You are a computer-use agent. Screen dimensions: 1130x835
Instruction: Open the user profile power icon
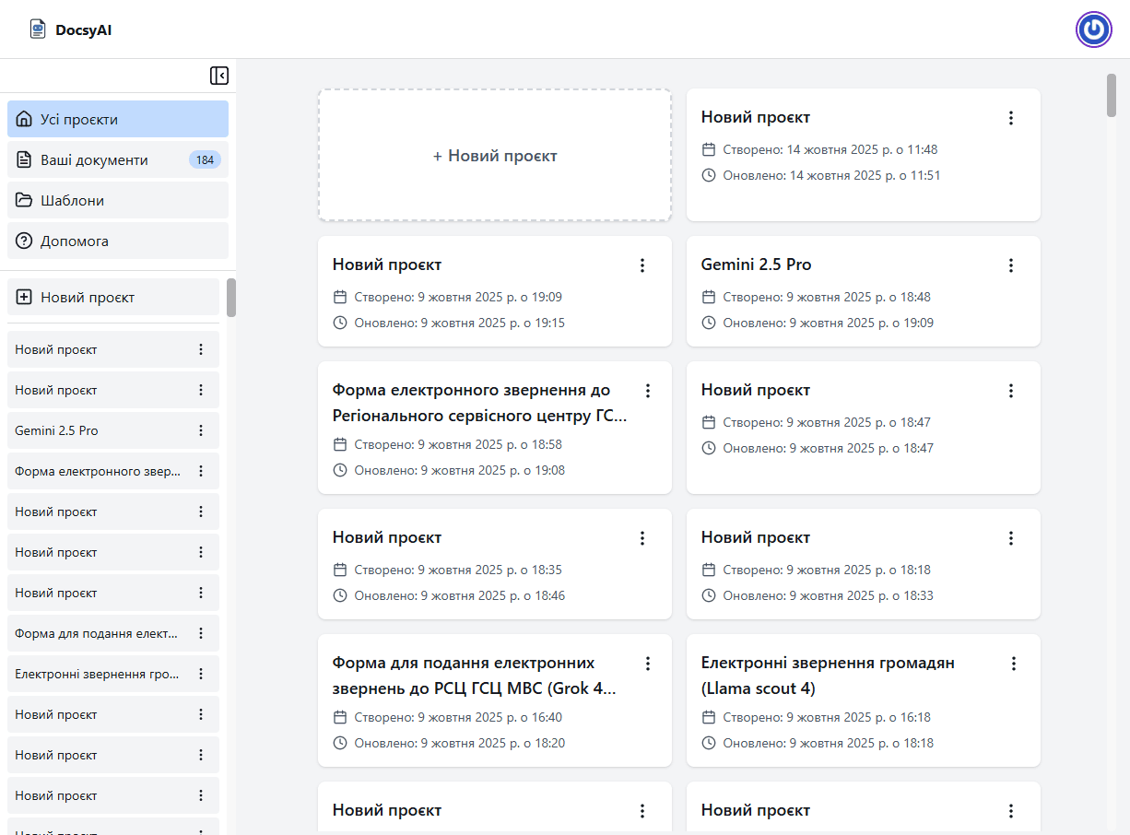tap(1093, 29)
